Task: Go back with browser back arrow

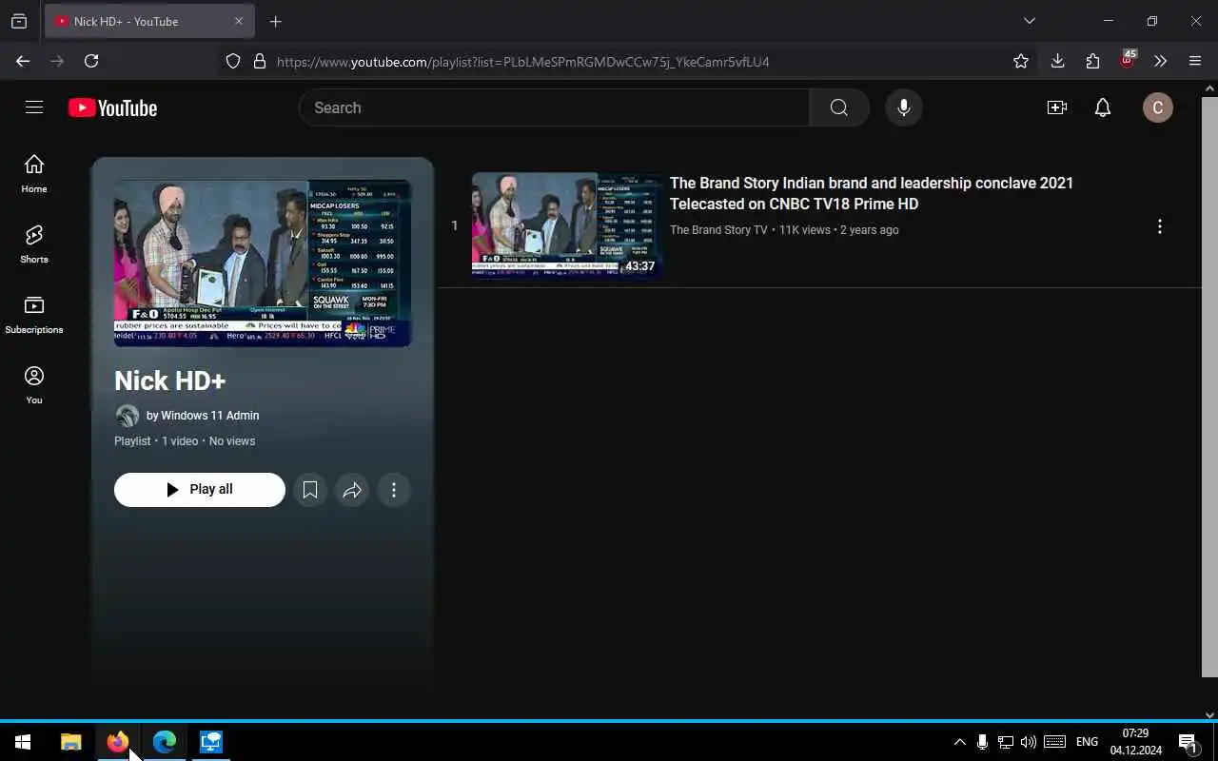Action: click(x=23, y=61)
